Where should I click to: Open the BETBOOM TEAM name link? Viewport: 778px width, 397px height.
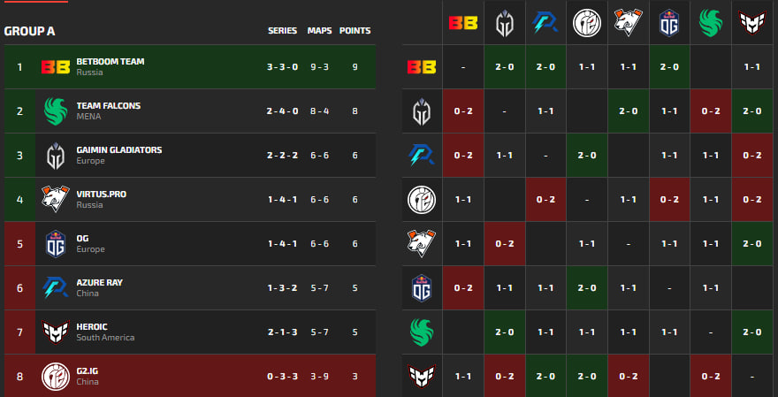tap(111, 62)
